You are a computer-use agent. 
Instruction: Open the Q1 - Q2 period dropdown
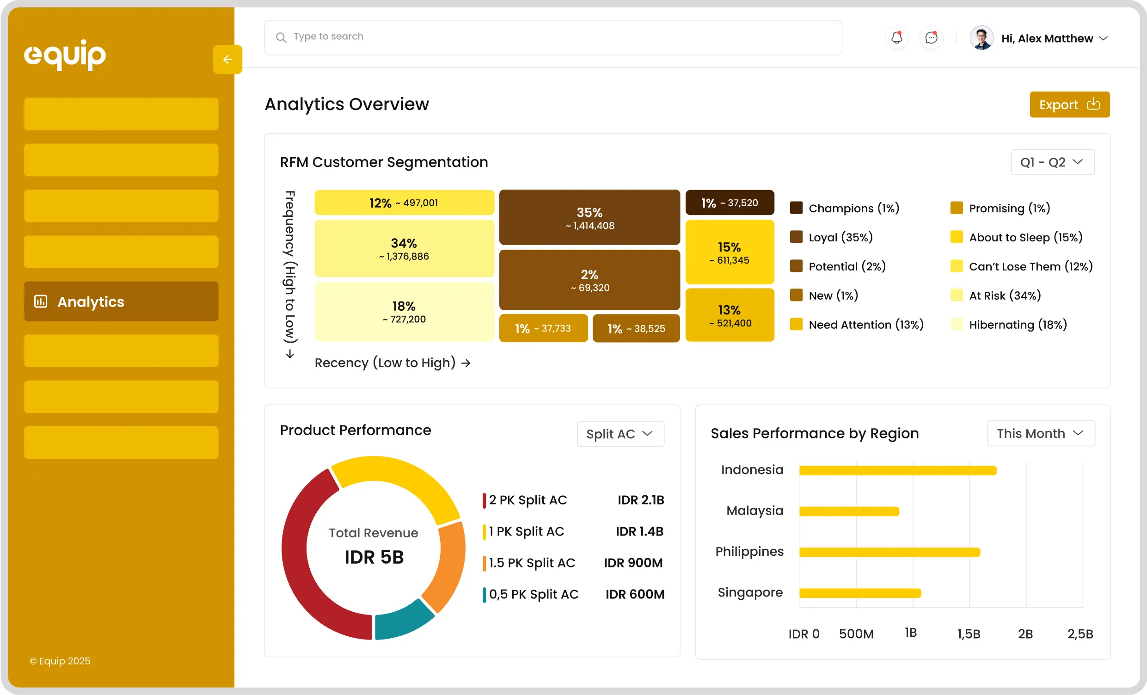(x=1052, y=162)
